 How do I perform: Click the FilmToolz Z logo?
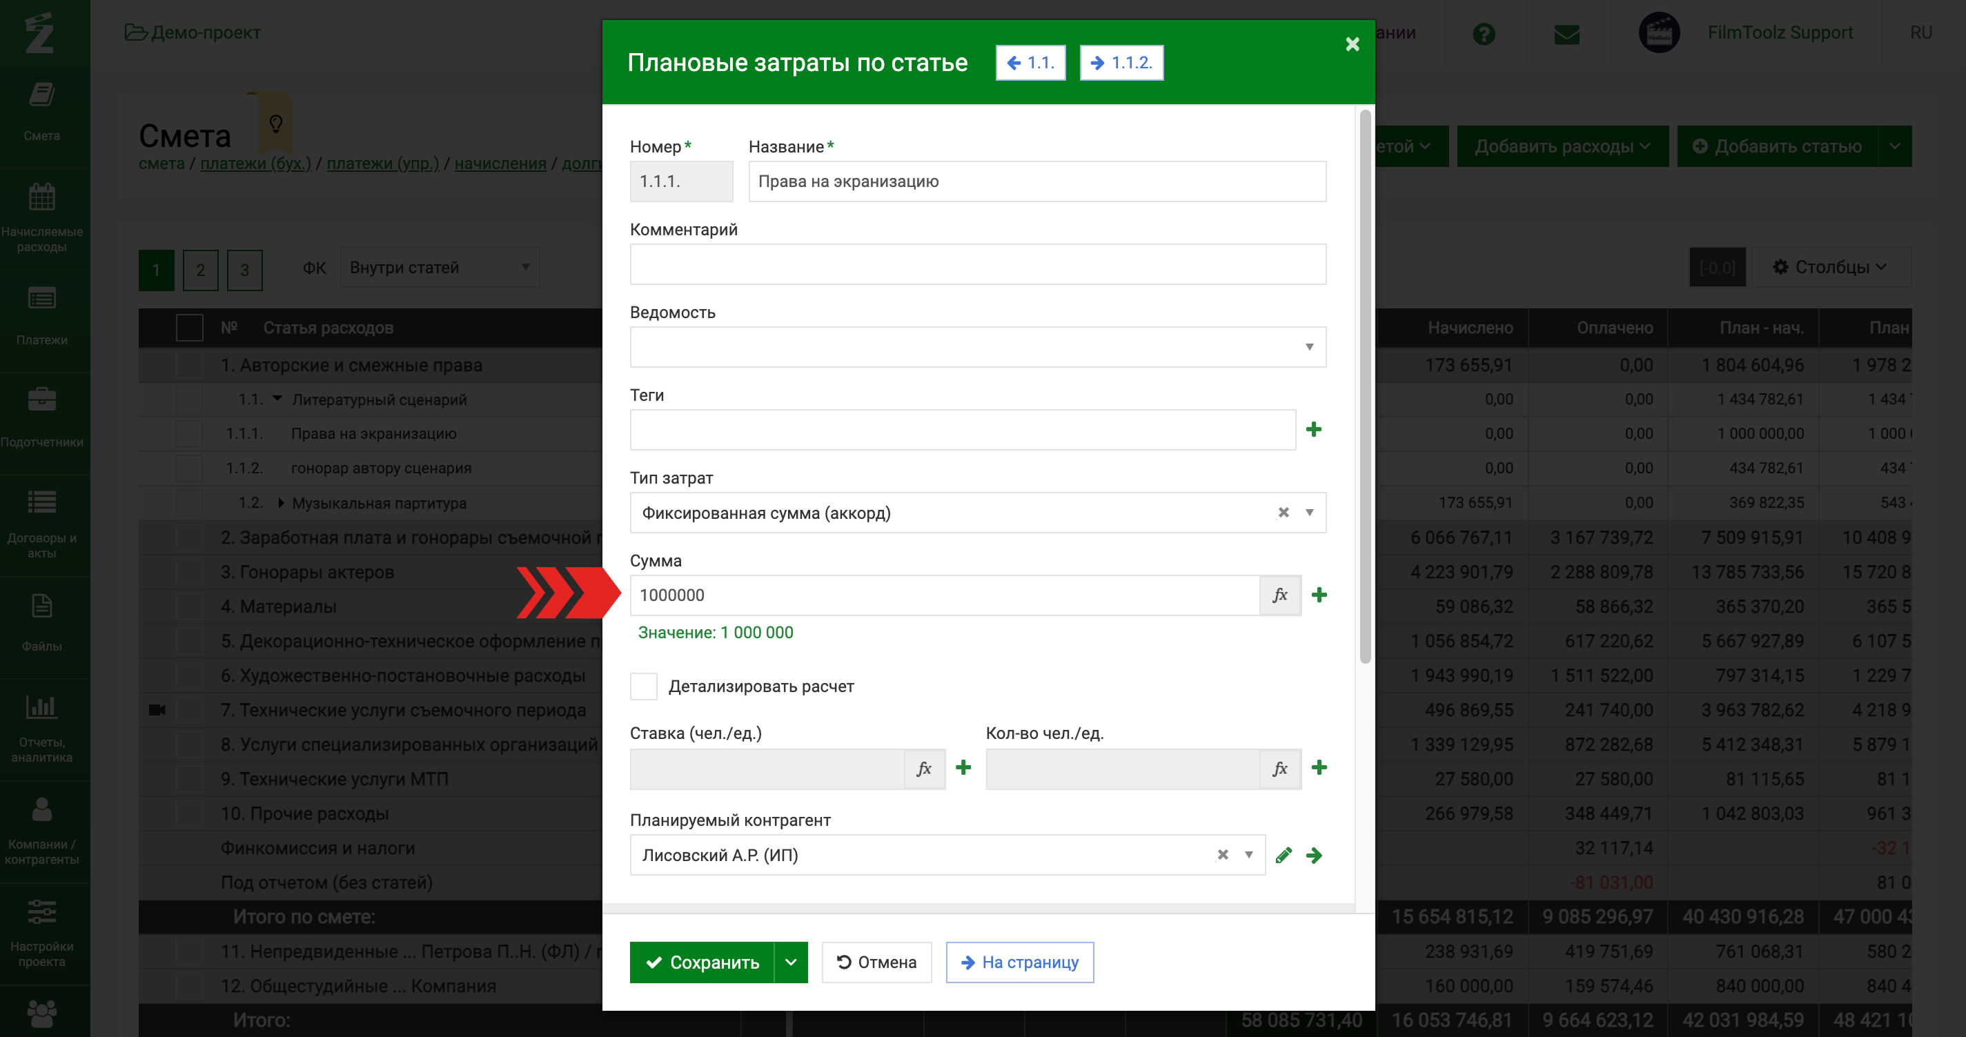coord(40,33)
